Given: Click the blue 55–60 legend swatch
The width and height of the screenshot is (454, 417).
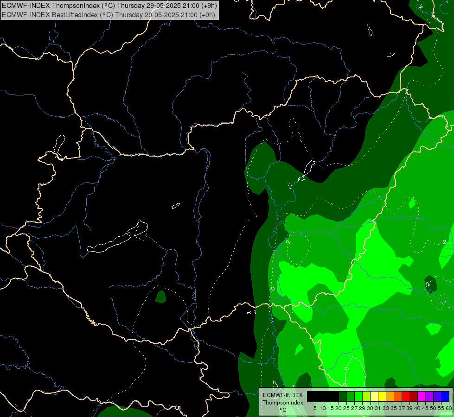Looking at the screenshot, I should coord(445,396).
